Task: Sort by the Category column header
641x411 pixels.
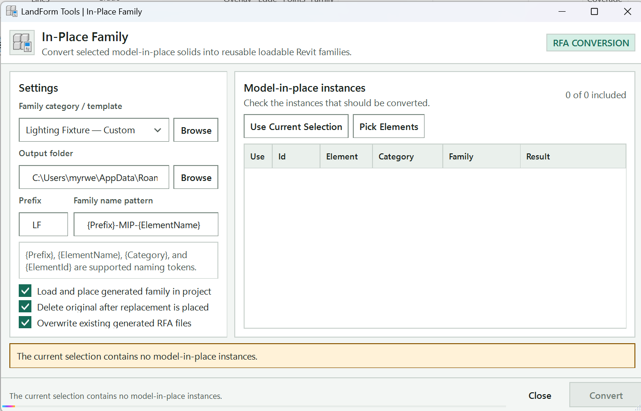Action: [x=408, y=157]
